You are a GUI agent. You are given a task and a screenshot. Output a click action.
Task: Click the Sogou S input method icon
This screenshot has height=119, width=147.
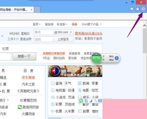[x=81, y=101]
